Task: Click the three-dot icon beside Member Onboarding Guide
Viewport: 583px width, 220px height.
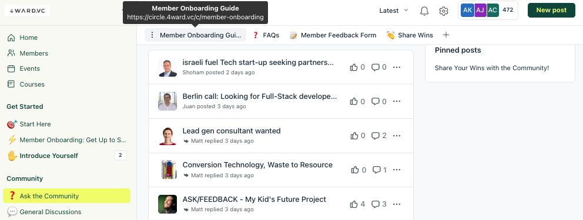Action: coord(152,35)
